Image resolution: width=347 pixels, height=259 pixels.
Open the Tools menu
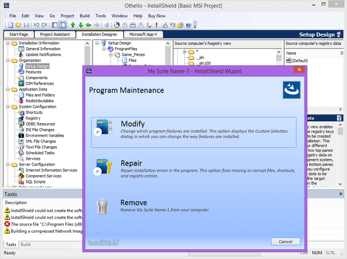[101, 16]
